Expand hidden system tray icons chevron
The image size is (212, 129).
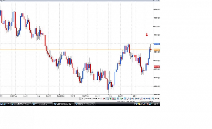coord(134,104)
